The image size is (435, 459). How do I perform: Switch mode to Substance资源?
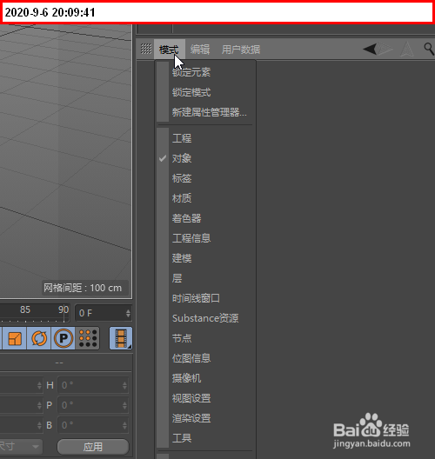click(205, 318)
